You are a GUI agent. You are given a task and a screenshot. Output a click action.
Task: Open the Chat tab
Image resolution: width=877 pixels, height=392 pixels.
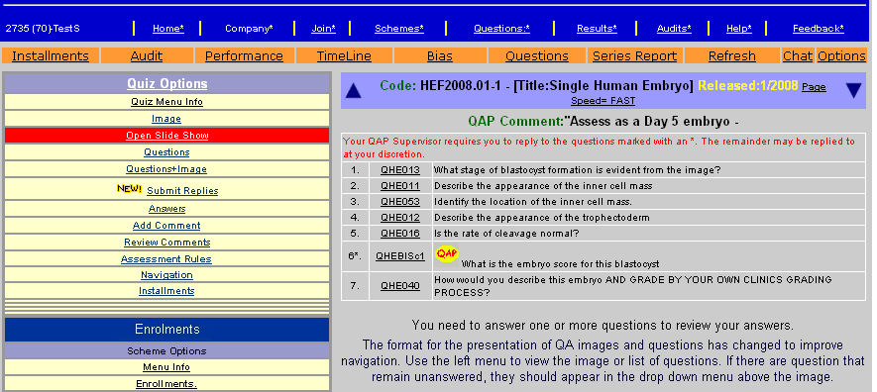[798, 55]
